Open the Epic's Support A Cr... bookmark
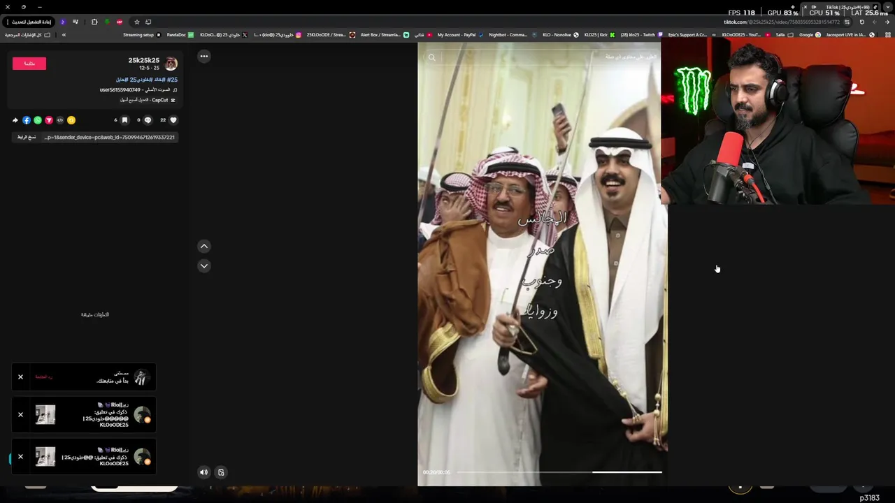The width and height of the screenshot is (895, 503). pos(691,35)
